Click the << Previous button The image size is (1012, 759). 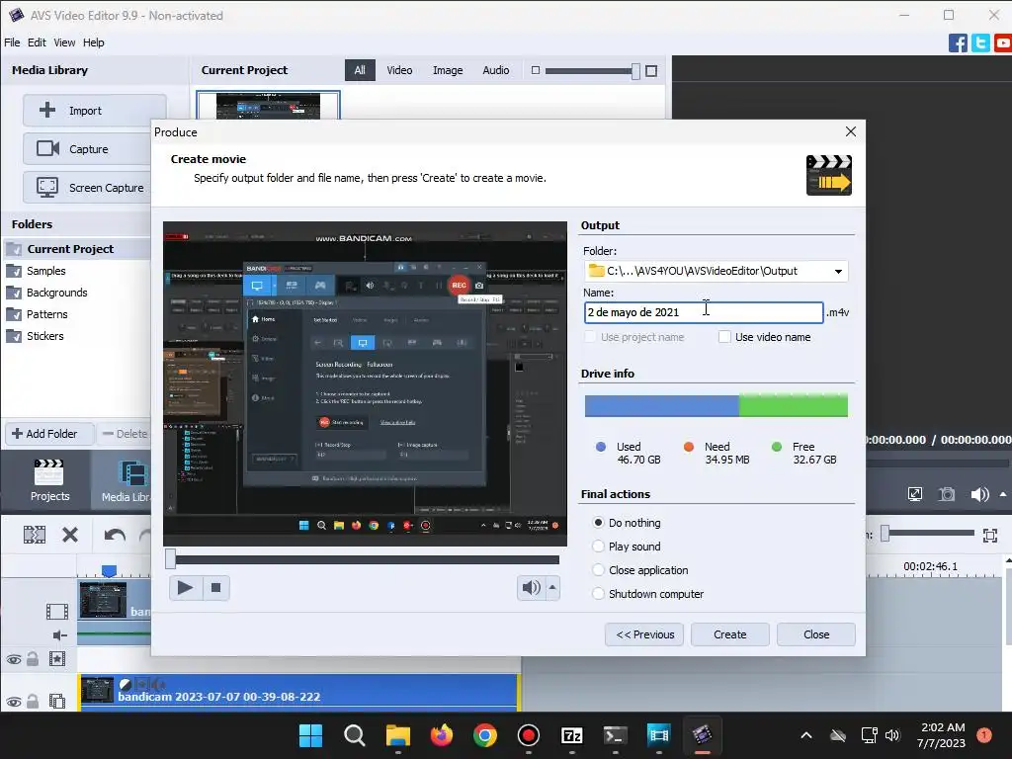coord(644,634)
